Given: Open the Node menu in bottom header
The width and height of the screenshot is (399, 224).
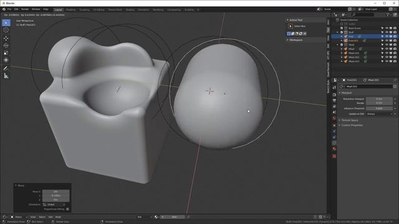Looking at the screenshot, I should tap(58, 217).
